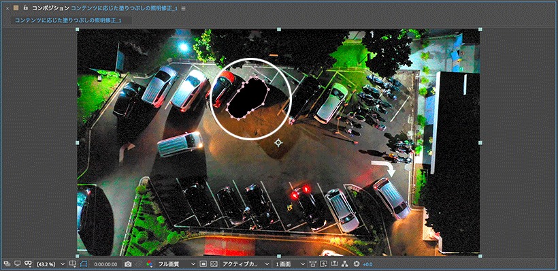The image size is (558, 271).
Task: Open the フル画質 resolution dropdown
Action: click(176, 264)
